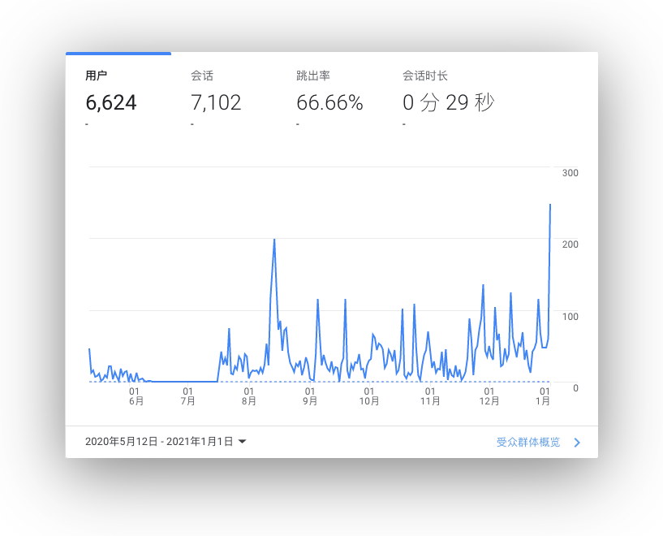Switch to the 会话 metric tab
The width and height of the screenshot is (663, 536).
click(x=202, y=76)
